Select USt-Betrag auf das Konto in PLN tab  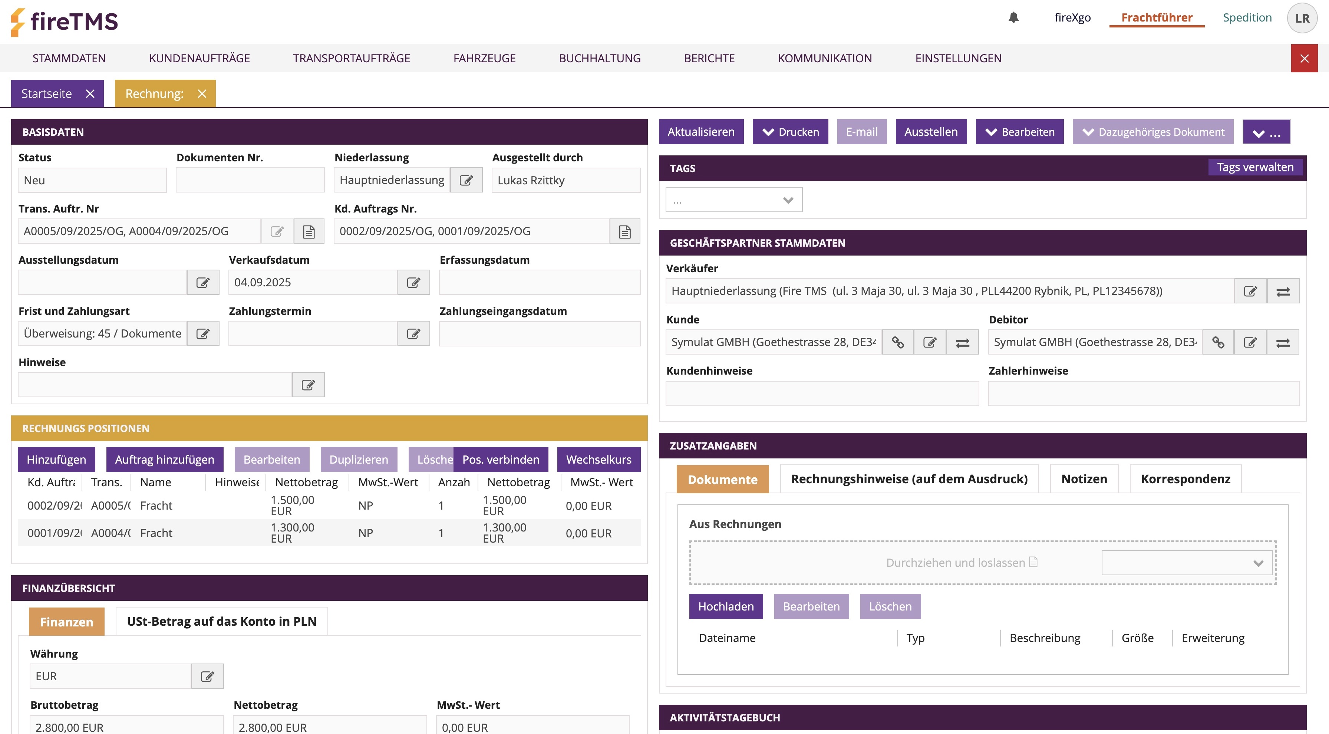click(221, 622)
